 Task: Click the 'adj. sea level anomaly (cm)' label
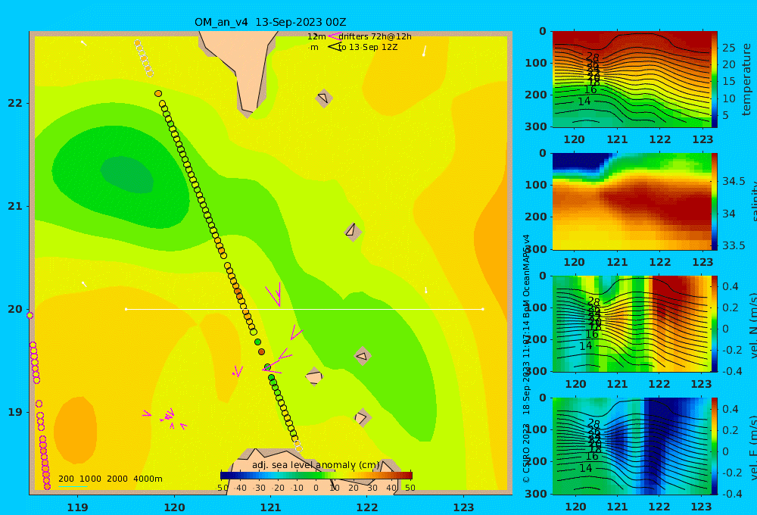pos(316,465)
